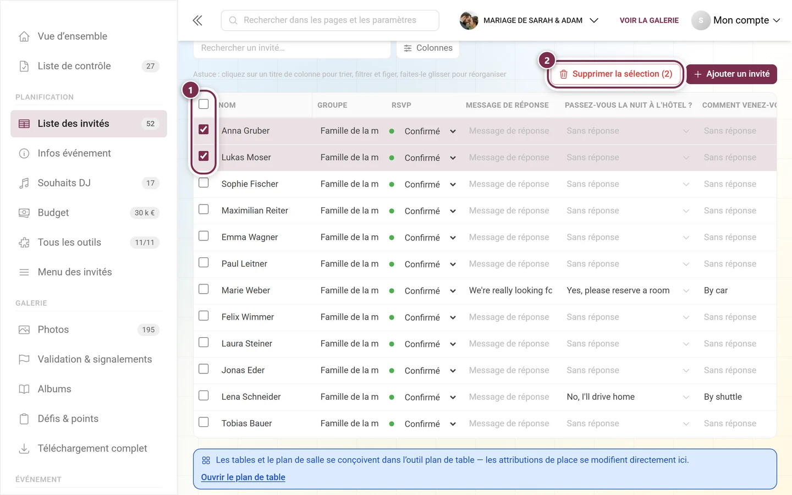Click Supprimer la sélection (2) button

pos(616,74)
